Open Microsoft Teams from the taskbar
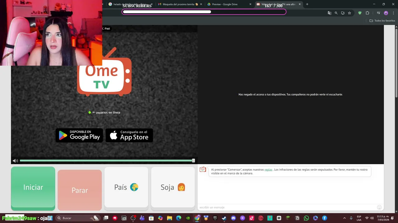This screenshot has height=223, width=398. tap(142, 218)
